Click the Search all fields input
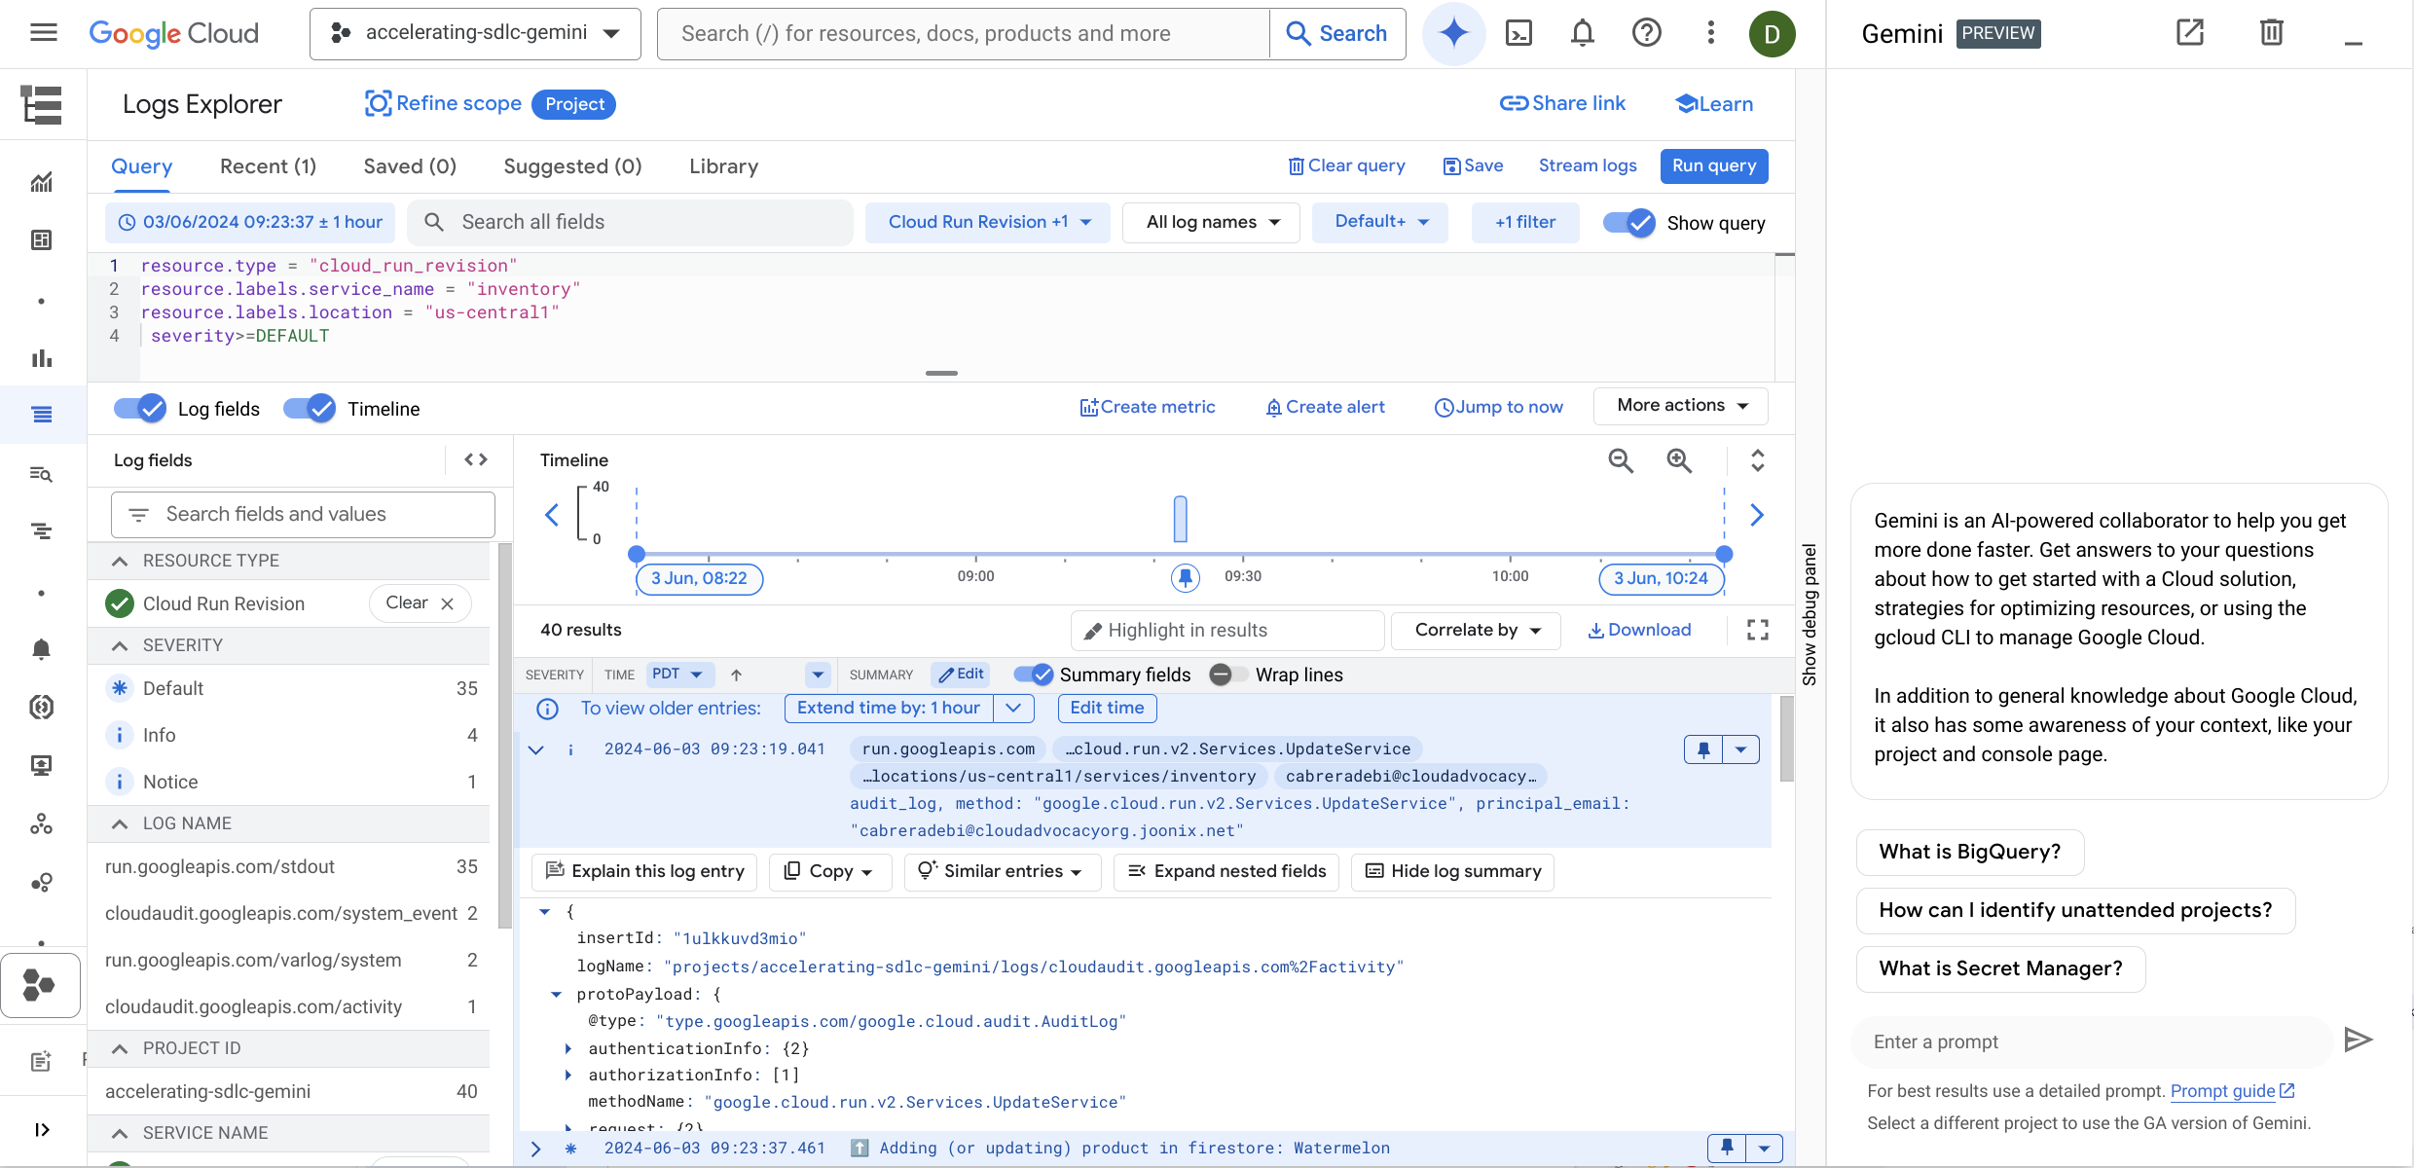Screen dimensions: 2414x1168 630,223
